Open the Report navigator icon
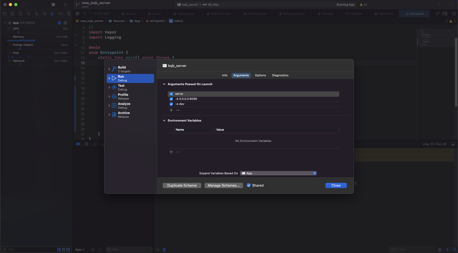The width and height of the screenshot is (458, 253). pos(69,13)
